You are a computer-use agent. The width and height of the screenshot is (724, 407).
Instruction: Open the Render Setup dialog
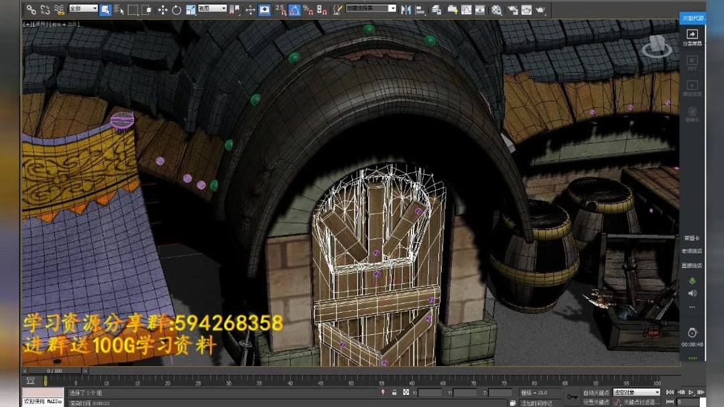coord(513,9)
